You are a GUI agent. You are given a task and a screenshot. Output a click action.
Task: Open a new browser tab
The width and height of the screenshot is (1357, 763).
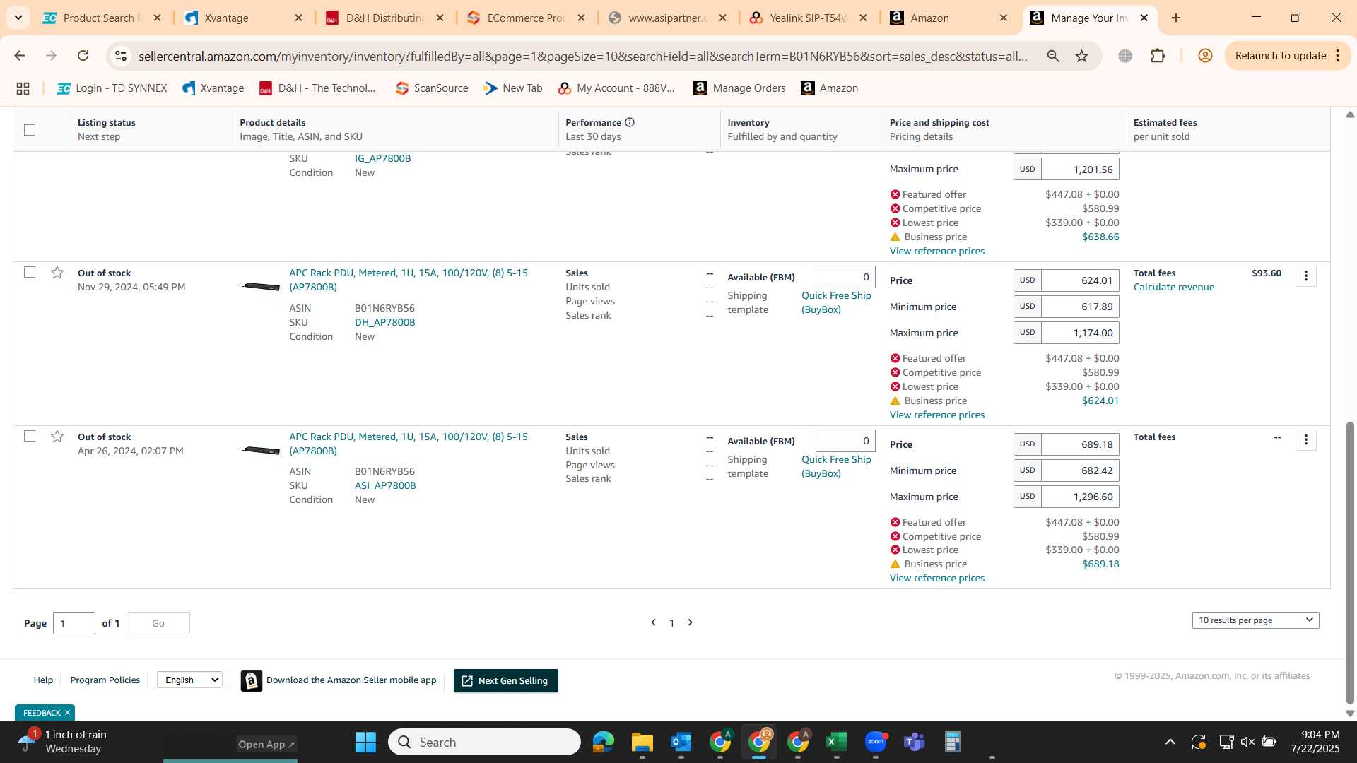click(x=1176, y=18)
